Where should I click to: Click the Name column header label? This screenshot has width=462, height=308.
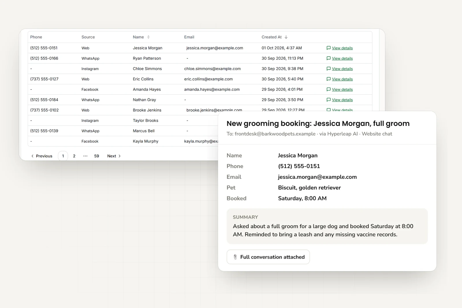(x=138, y=37)
